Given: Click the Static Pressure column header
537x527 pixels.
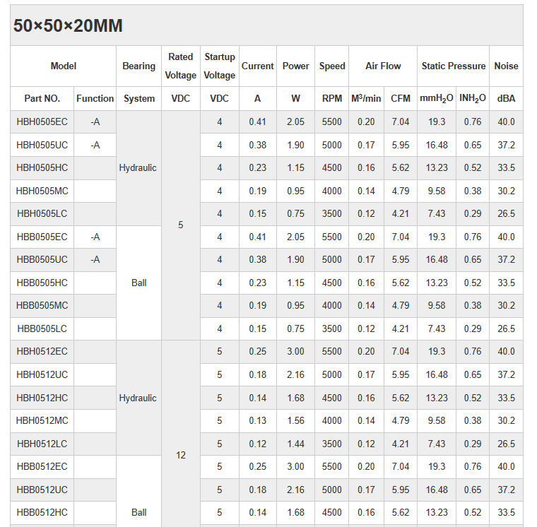Looking at the screenshot, I should (x=454, y=66).
